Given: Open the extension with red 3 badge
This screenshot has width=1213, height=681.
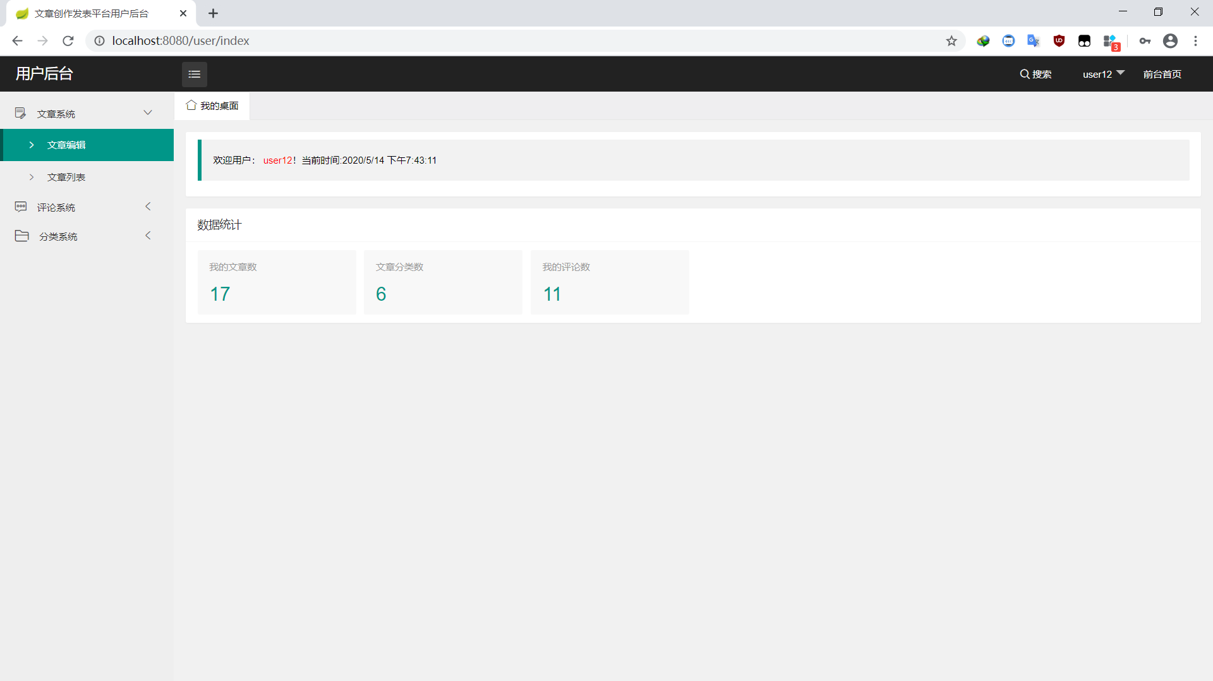Looking at the screenshot, I should [x=1111, y=42].
